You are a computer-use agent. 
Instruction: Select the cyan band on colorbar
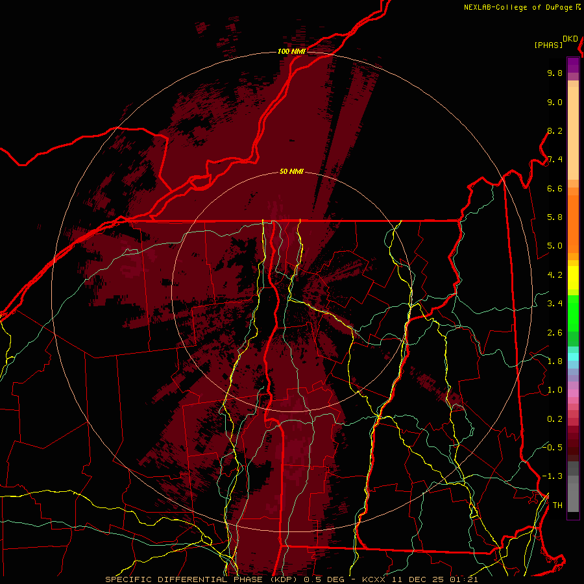pos(573,356)
